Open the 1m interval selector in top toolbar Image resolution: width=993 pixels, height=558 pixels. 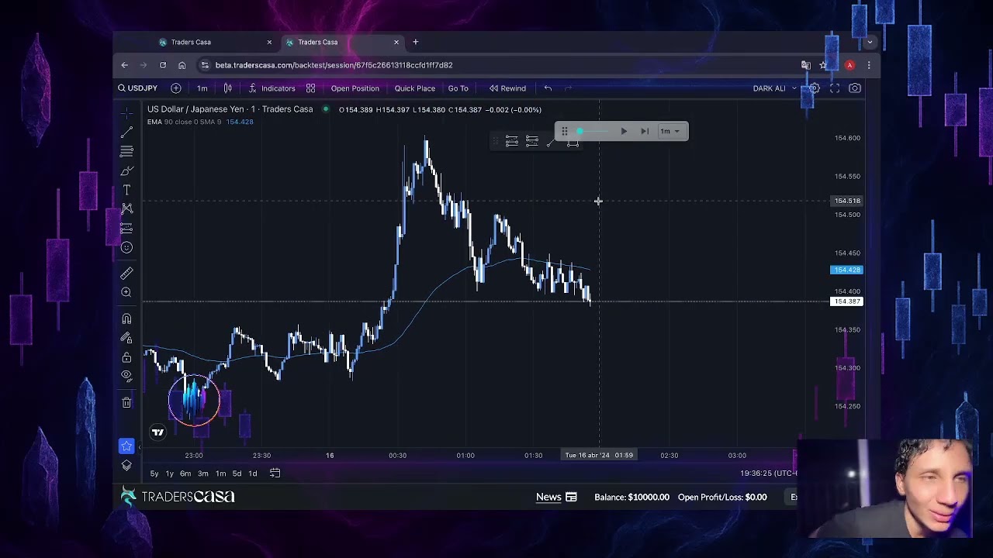(x=202, y=88)
